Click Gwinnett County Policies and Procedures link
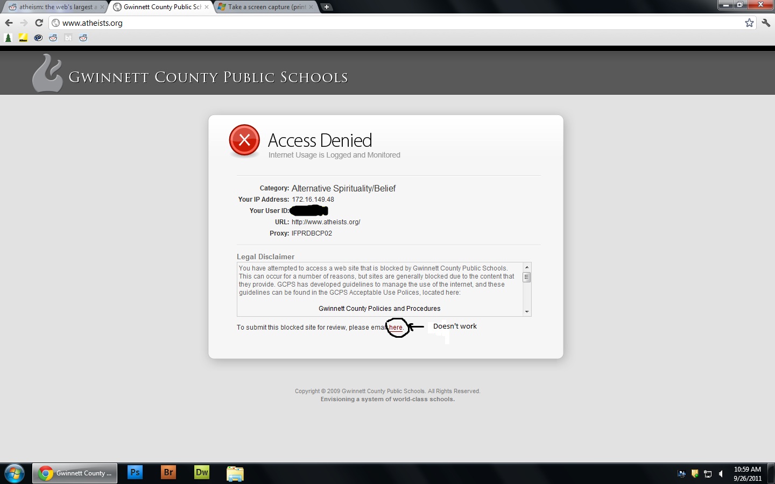The height and width of the screenshot is (484, 775). [x=379, y=309]
